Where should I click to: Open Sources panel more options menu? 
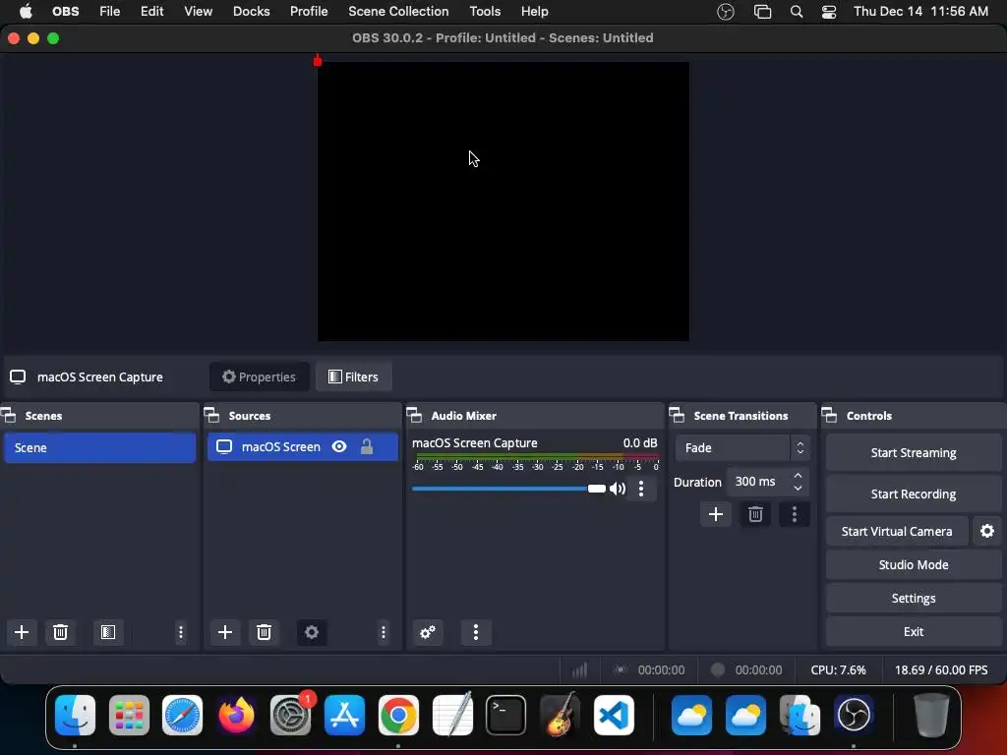pos(384,632)
